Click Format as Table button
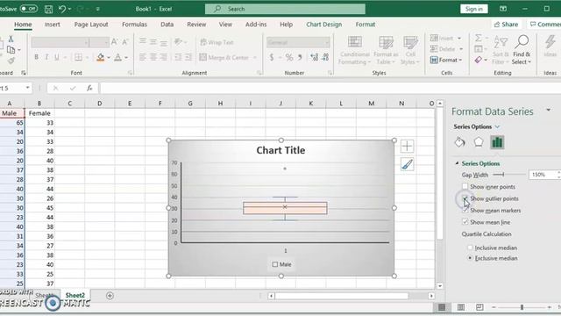This screenshot has width=561, height=316. 386,50
